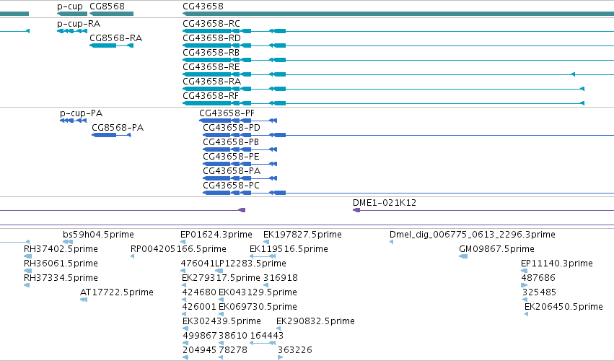Click the bs59h04.5prime EST

pos(98,235)
